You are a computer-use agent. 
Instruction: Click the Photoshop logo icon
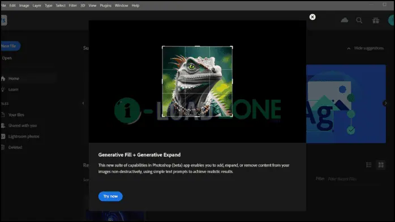(x=4, y=20)
